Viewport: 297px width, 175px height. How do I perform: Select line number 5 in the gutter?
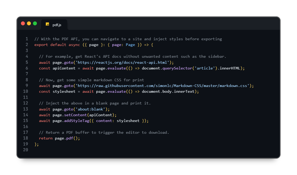tap(27, 62)
